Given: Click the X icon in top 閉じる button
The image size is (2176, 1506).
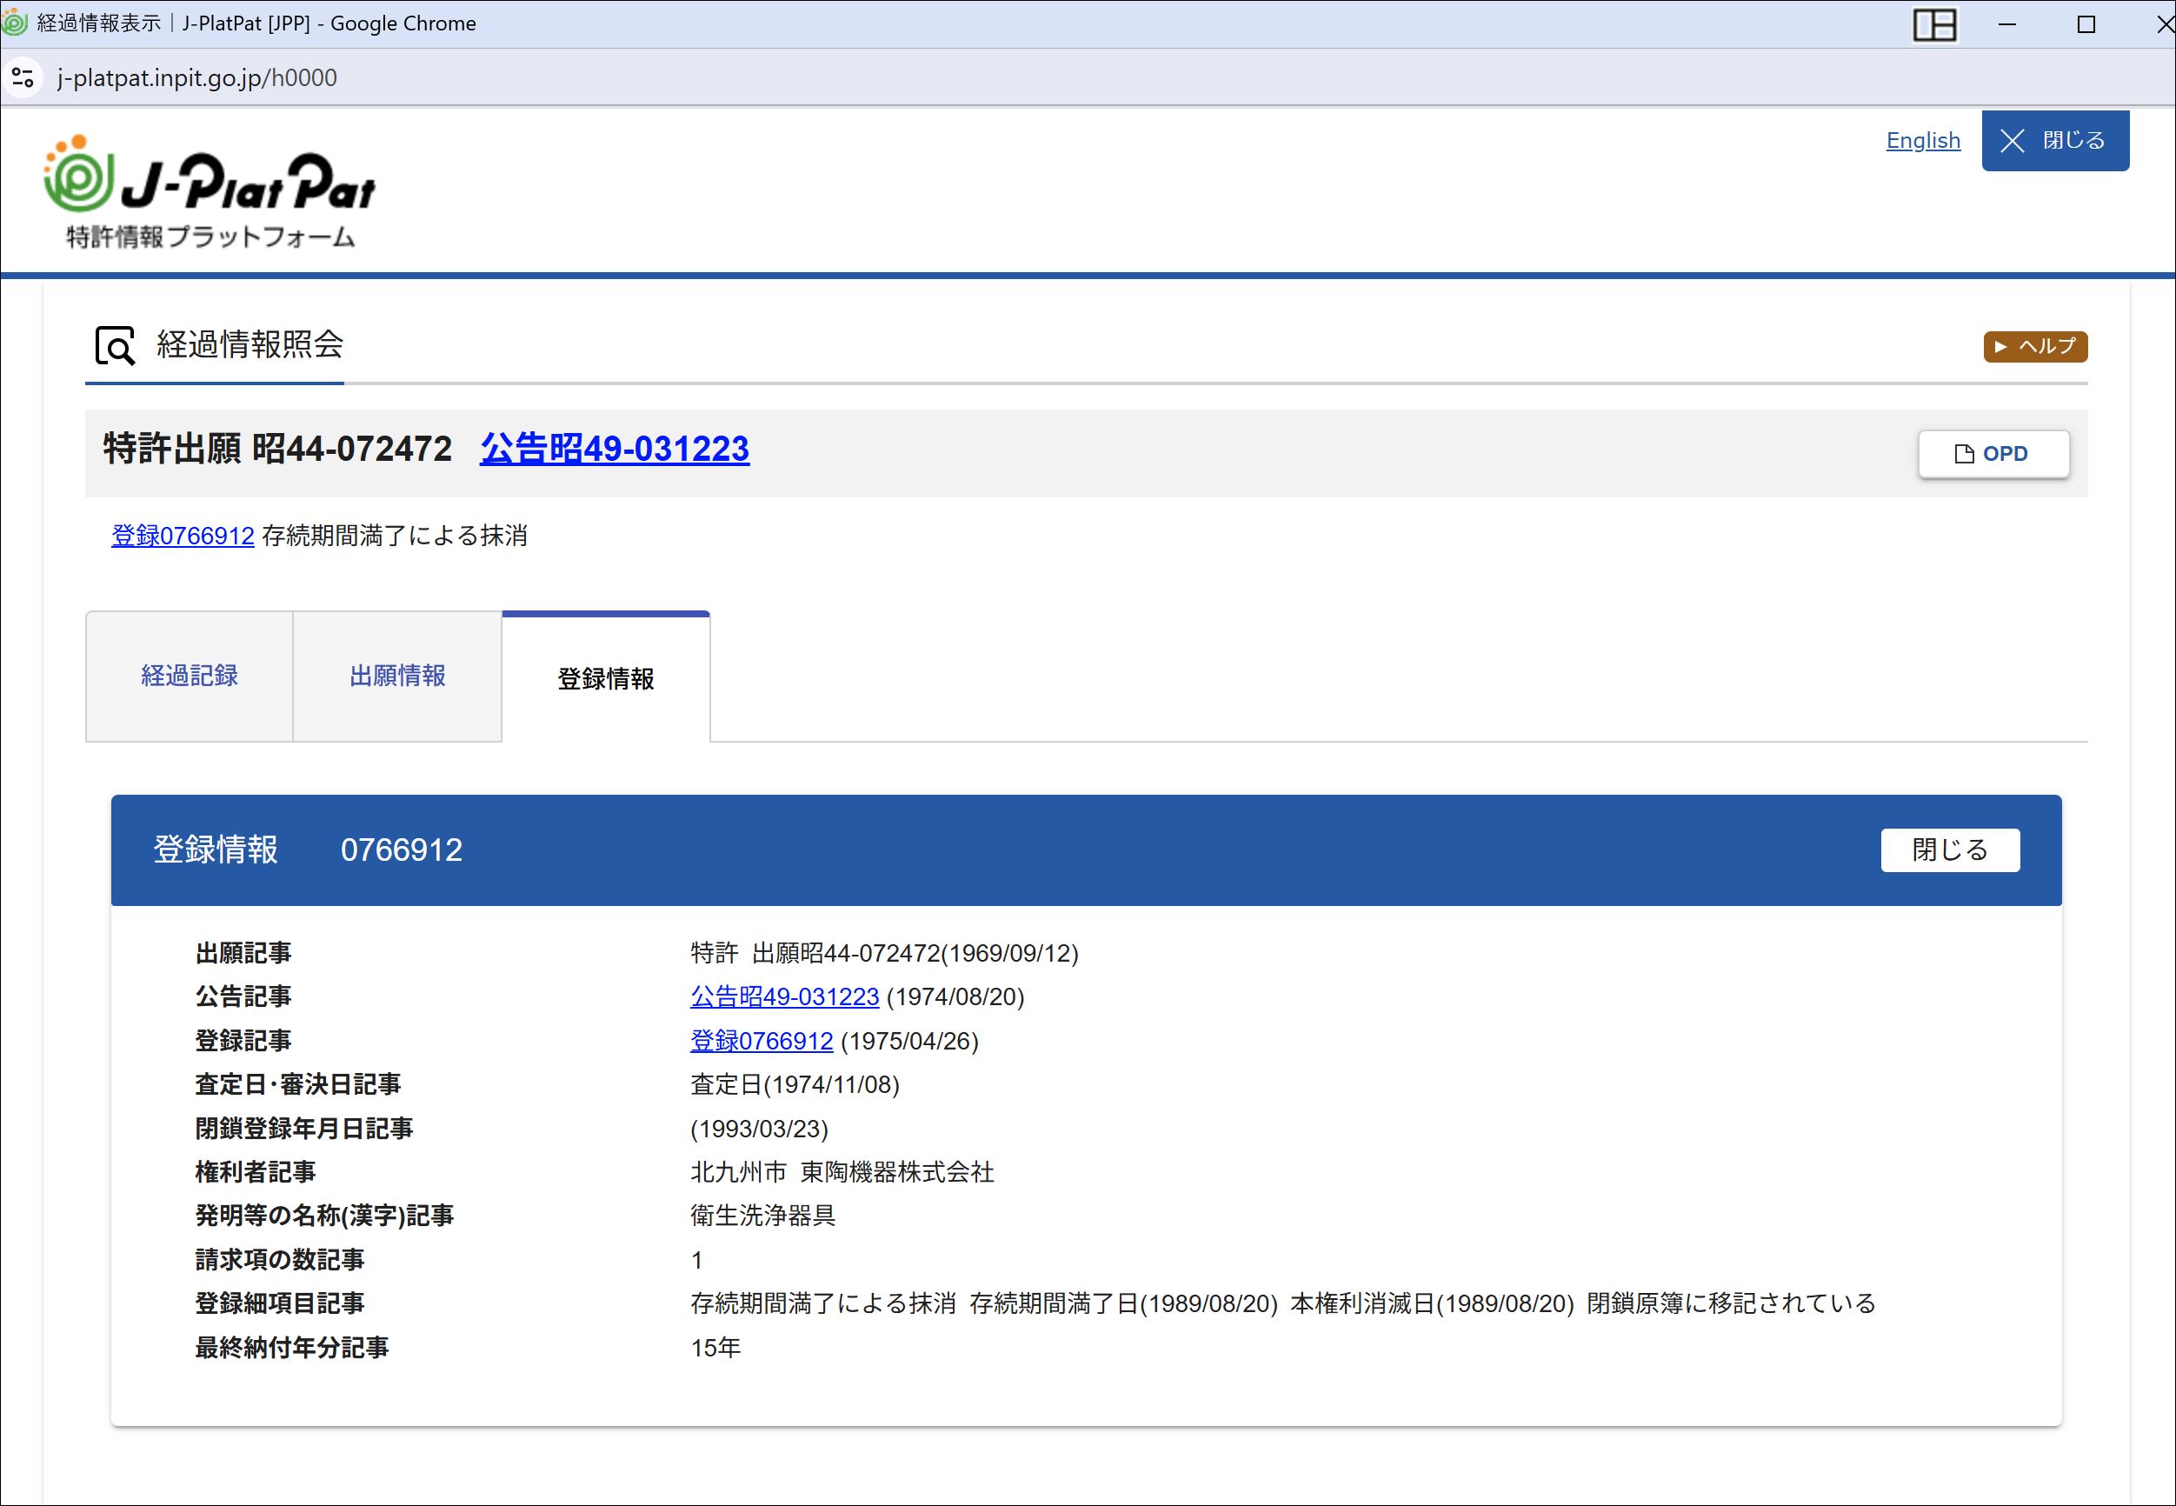Looking at the screenshot, I should [2012, 142].
